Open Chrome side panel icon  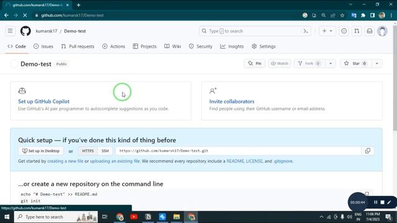(372, 15)
